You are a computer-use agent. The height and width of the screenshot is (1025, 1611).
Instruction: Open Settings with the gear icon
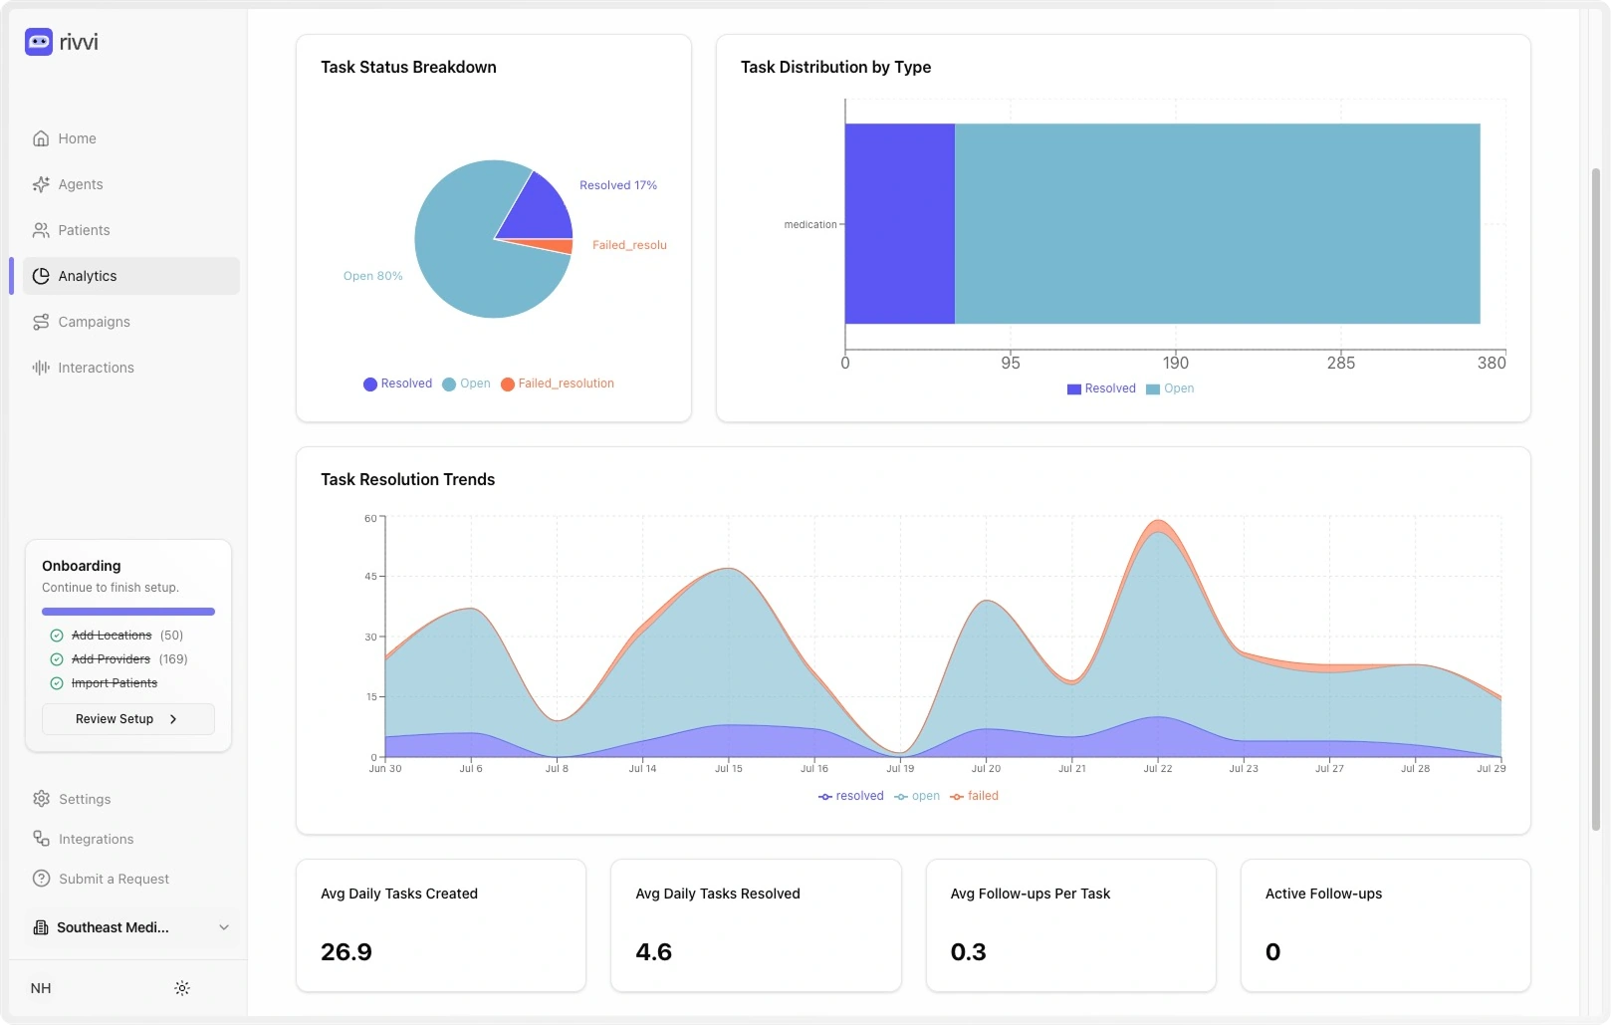[40, 799]
